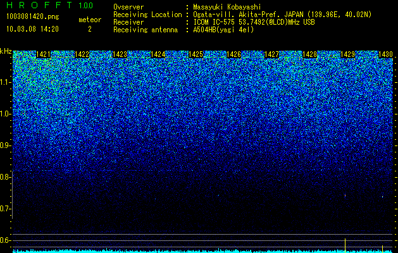Click the 1424 time marker

[158, 54]
